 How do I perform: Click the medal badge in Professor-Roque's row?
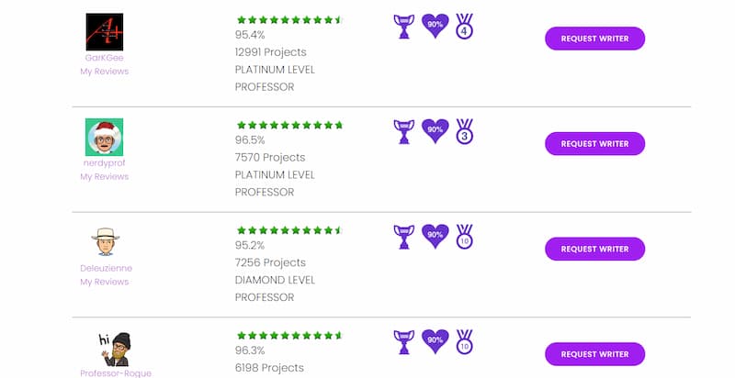464,342
